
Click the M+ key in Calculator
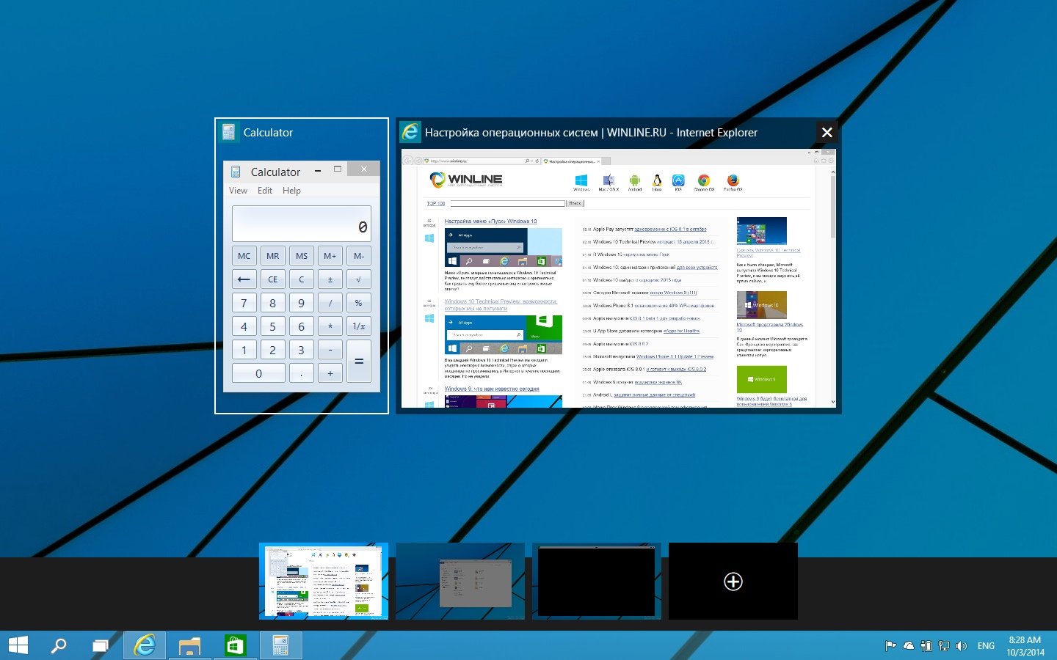330,256
